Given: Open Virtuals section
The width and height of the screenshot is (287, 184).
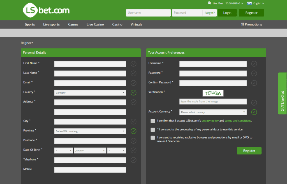Looking at the screenshot, I should pyautogui.click(x=136, y=25).
